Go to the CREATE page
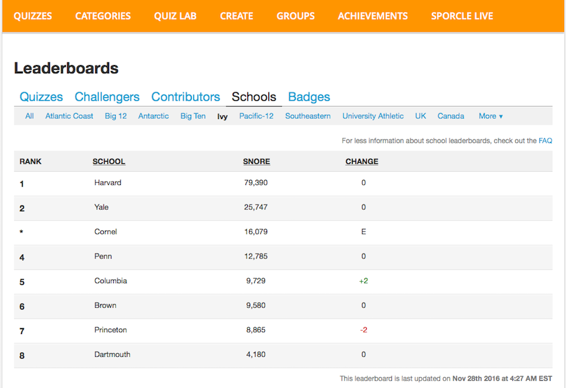Viewport: 566px width, 388px height. coord(236,16)
